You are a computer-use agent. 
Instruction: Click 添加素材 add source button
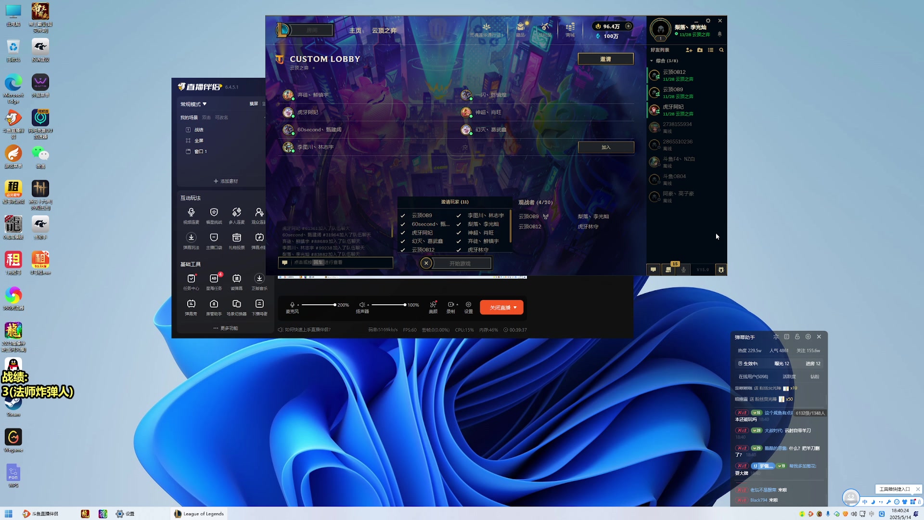coord(226,182)
